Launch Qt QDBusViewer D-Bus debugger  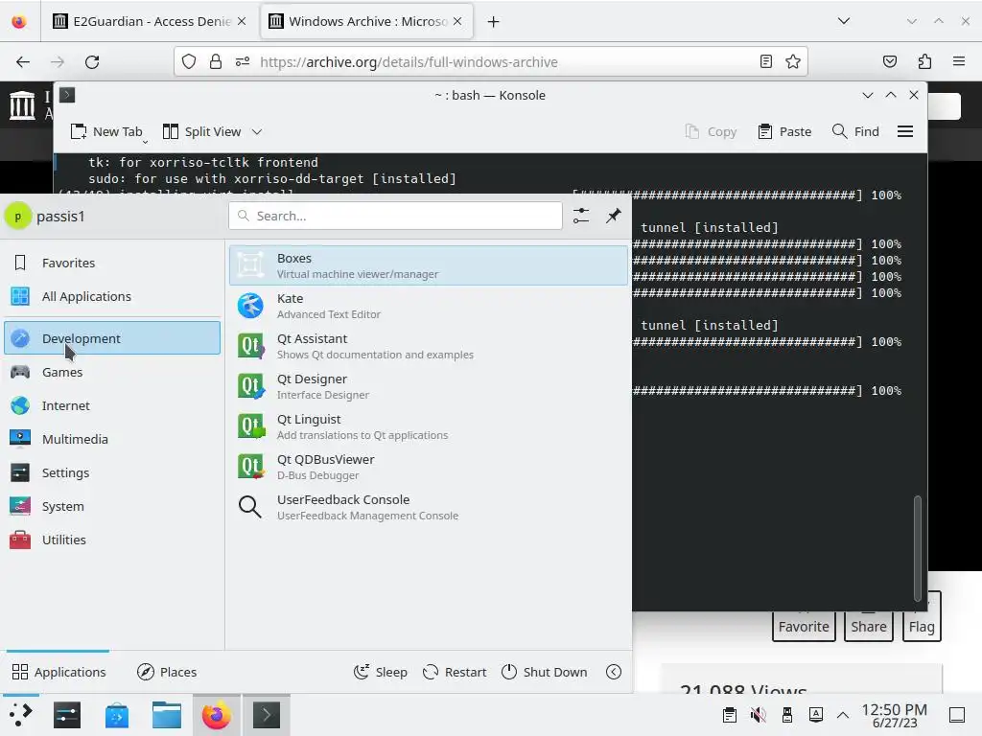click(x=429, y=467)
